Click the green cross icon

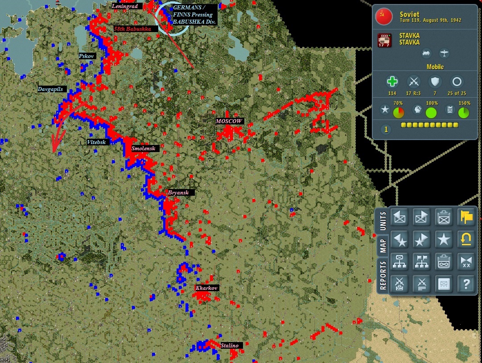pyautogui.click(x=392, y=82)
